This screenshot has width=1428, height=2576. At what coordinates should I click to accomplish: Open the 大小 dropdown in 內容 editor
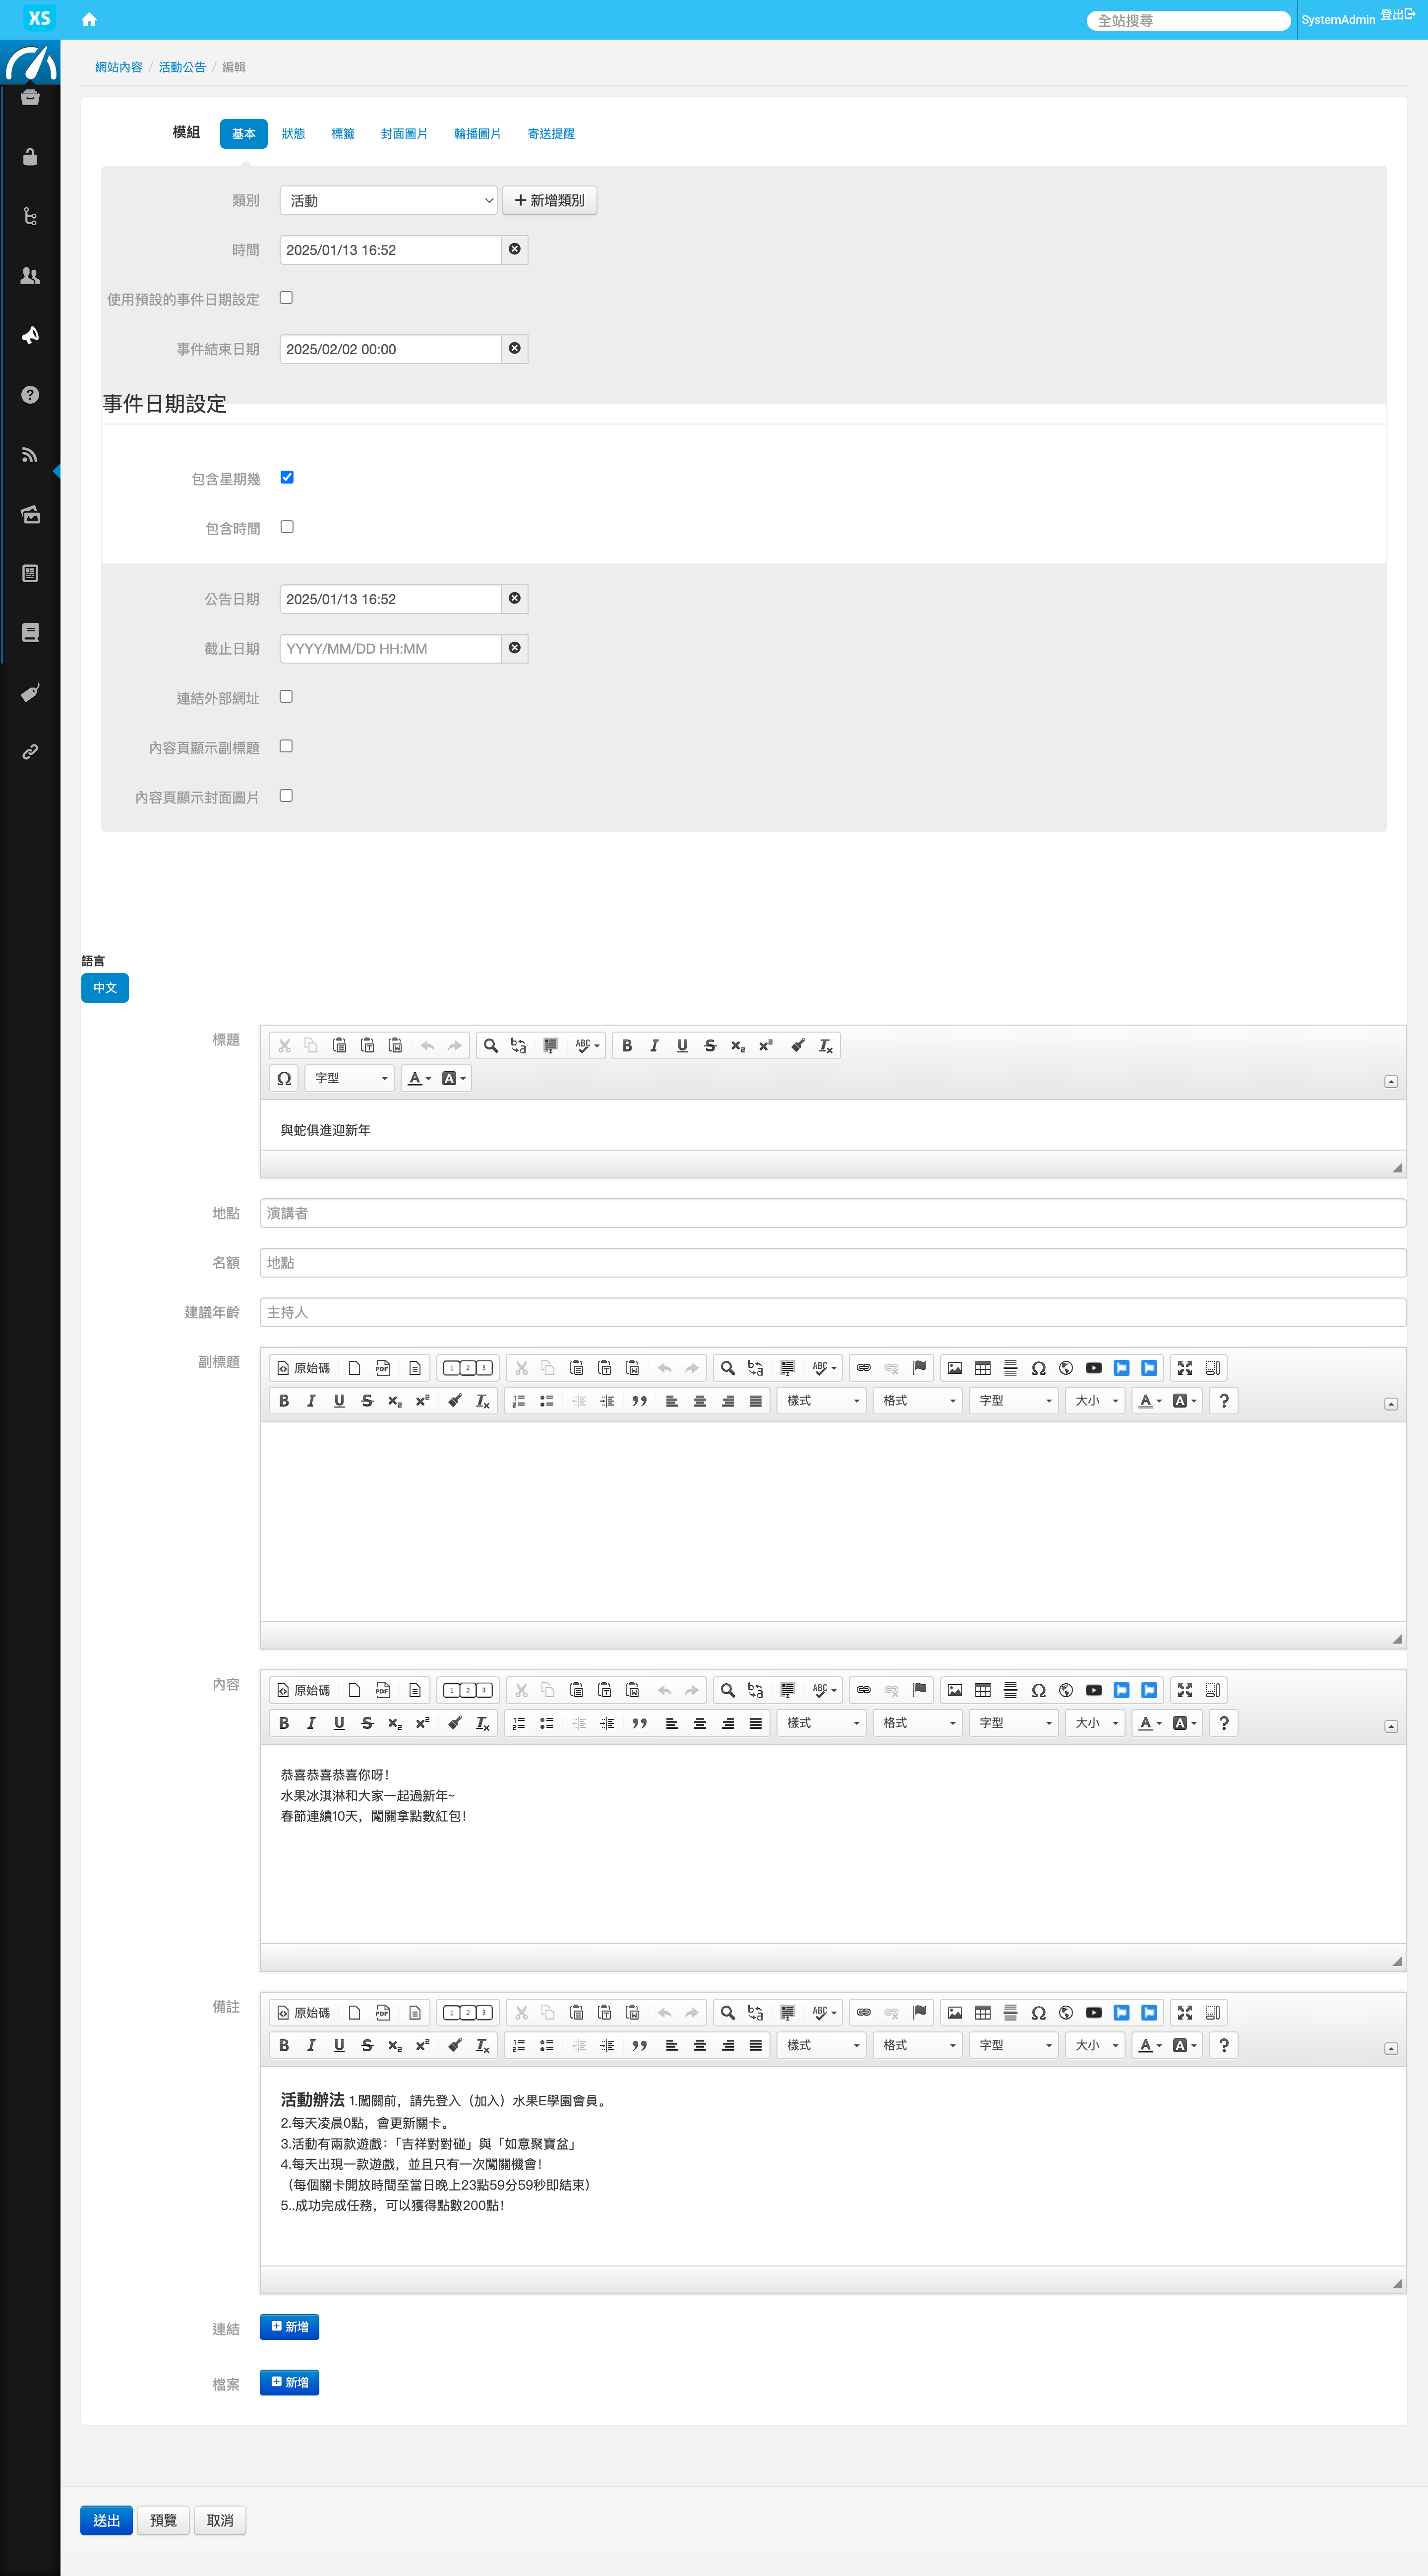[x=1096, y=1723]
